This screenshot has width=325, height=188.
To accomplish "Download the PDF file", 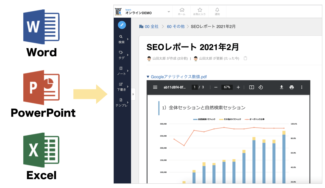I will 281,87.
